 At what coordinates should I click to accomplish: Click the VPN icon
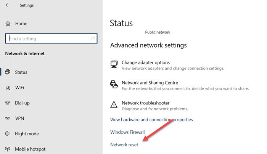coord(8,118)
